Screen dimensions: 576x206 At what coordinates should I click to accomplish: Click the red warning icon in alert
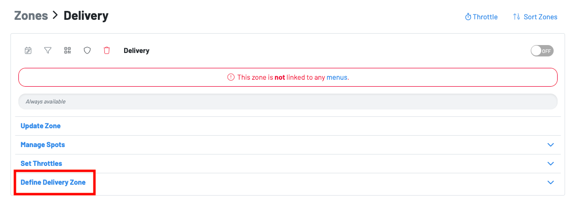click(231, 77)
